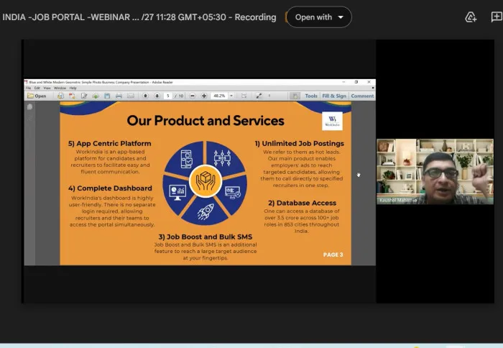Click the Open button in Adobe Reader toolbar
The width and height of the screenshot is (503, 348).
pyautogui.click(x=37, y=96)
